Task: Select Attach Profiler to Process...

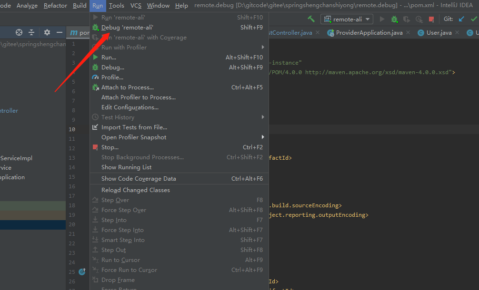Action: [x=180, y=97]
